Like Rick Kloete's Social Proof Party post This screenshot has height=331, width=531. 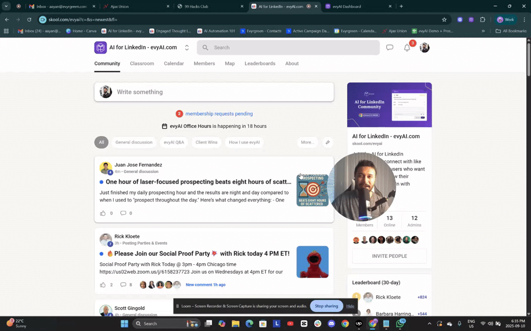click(x=103, y=285)
